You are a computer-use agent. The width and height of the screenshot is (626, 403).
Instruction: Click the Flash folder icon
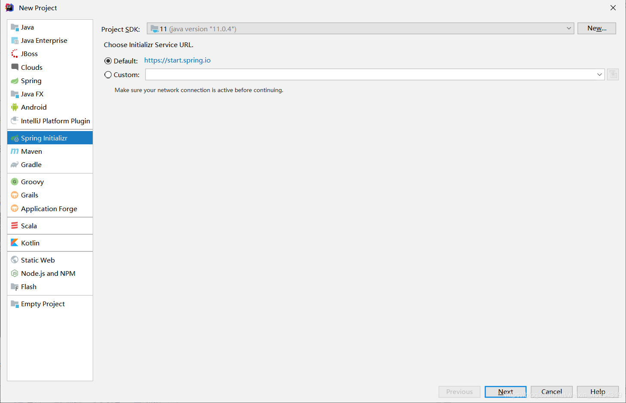point(15,287)
